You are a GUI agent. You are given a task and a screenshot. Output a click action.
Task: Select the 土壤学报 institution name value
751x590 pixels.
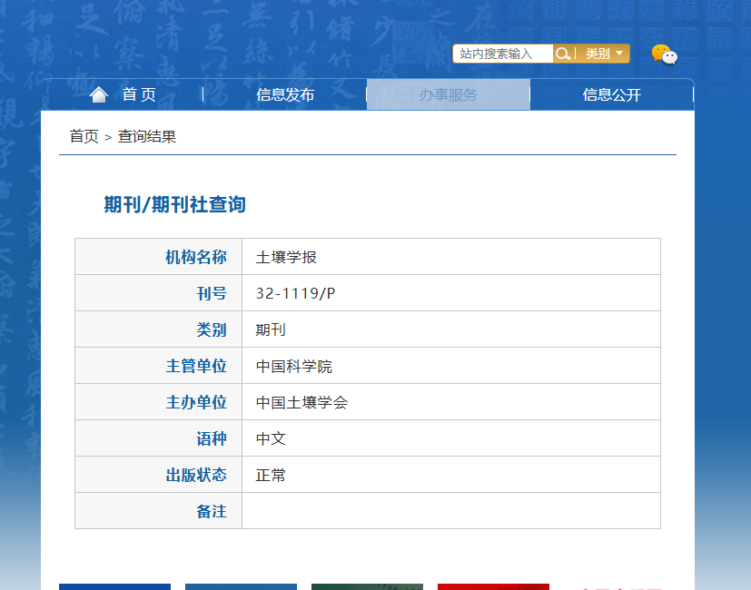(286, 257)
